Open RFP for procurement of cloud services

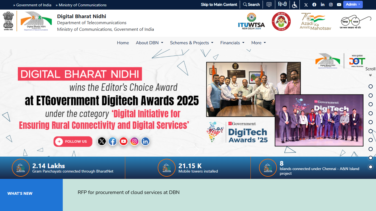129,192
